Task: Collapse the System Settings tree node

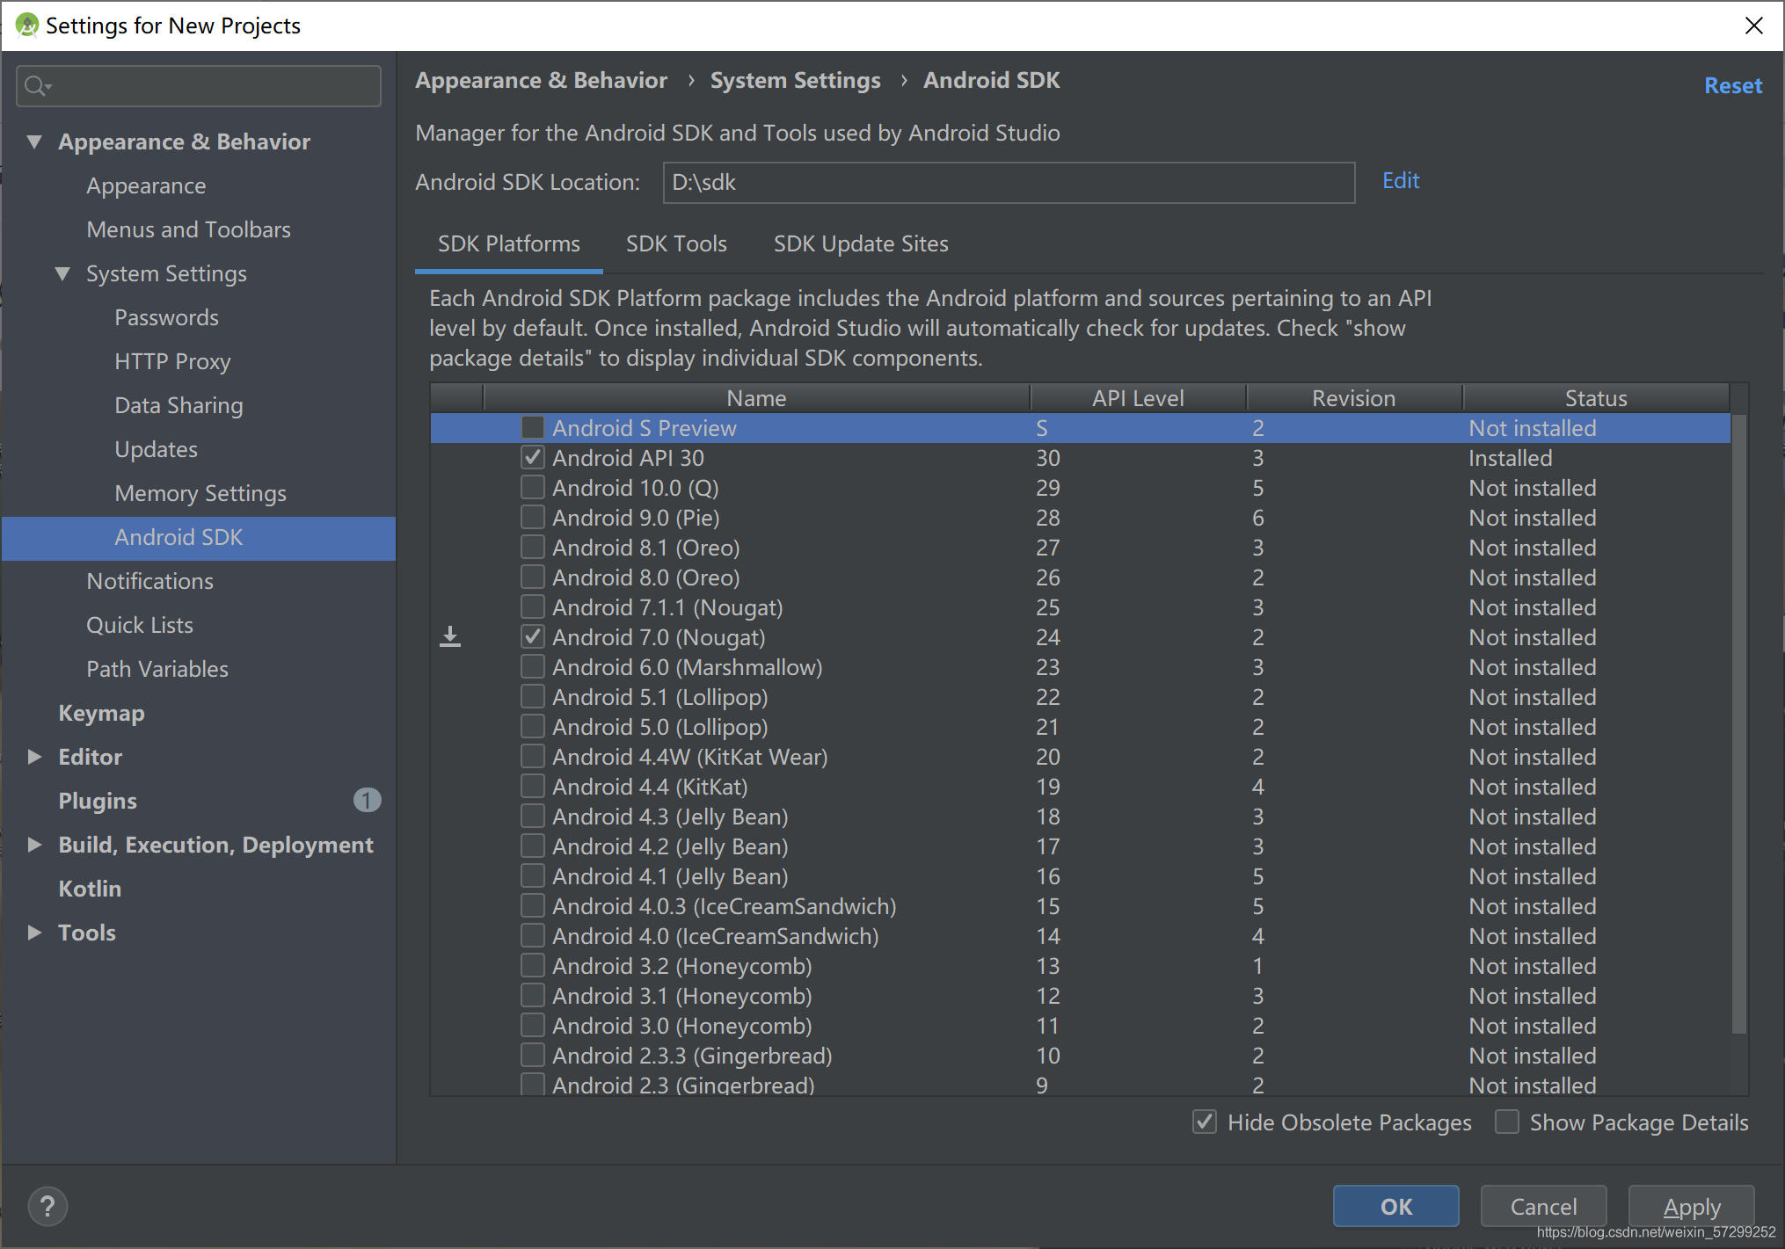Action: click(62, 273)
